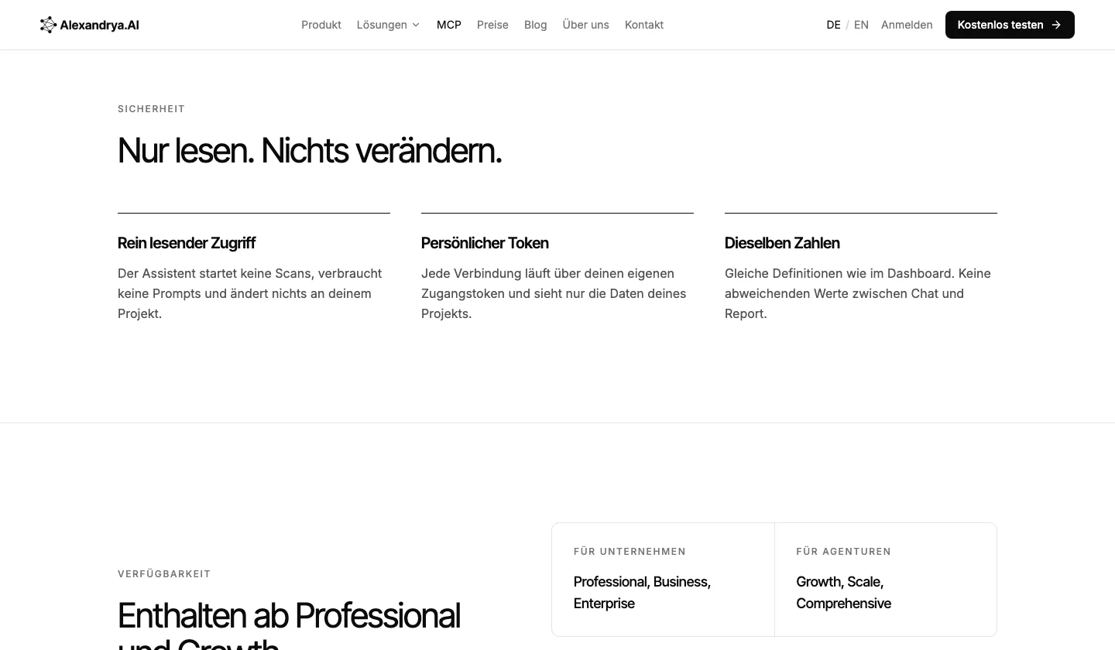This screenshot has width=1115, height=650.
Task: Click the Anmelden link
Action: coord(907,25)
